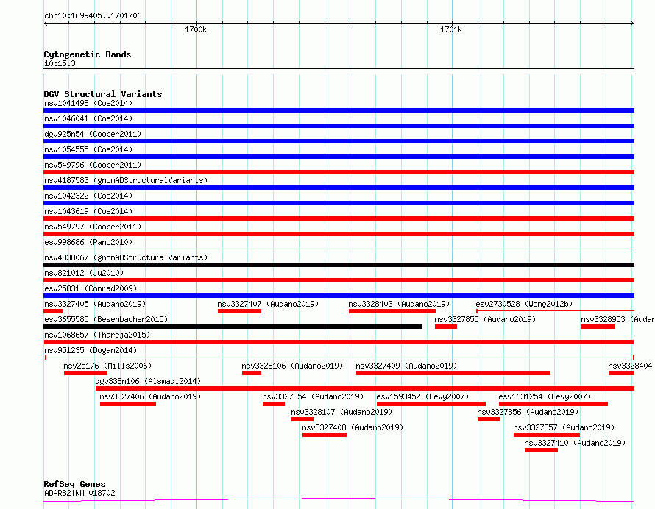Click nsv3328403 (Audano2019) variant label
The width and height of the screenshot is (655, 509).
tap(400, 304)
